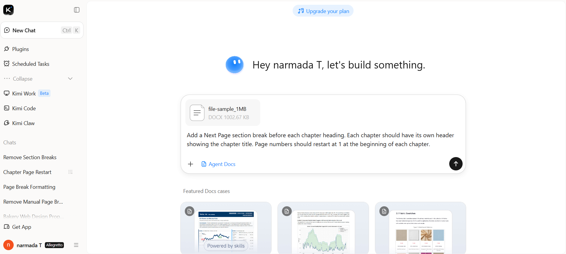Send message with arrow button

[x=455, y=164]
